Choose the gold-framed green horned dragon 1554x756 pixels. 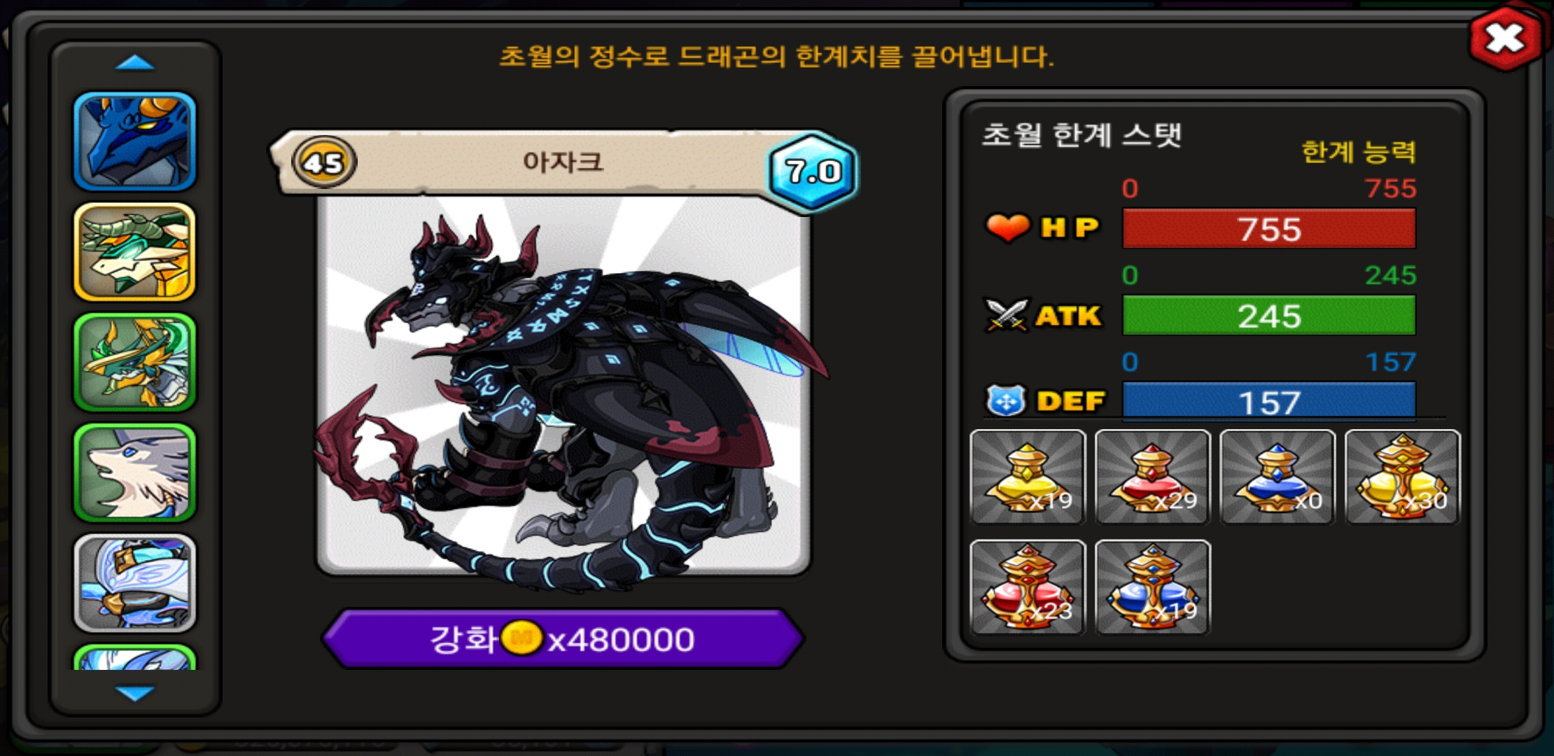pyautogui.click(x=134, y=252)
